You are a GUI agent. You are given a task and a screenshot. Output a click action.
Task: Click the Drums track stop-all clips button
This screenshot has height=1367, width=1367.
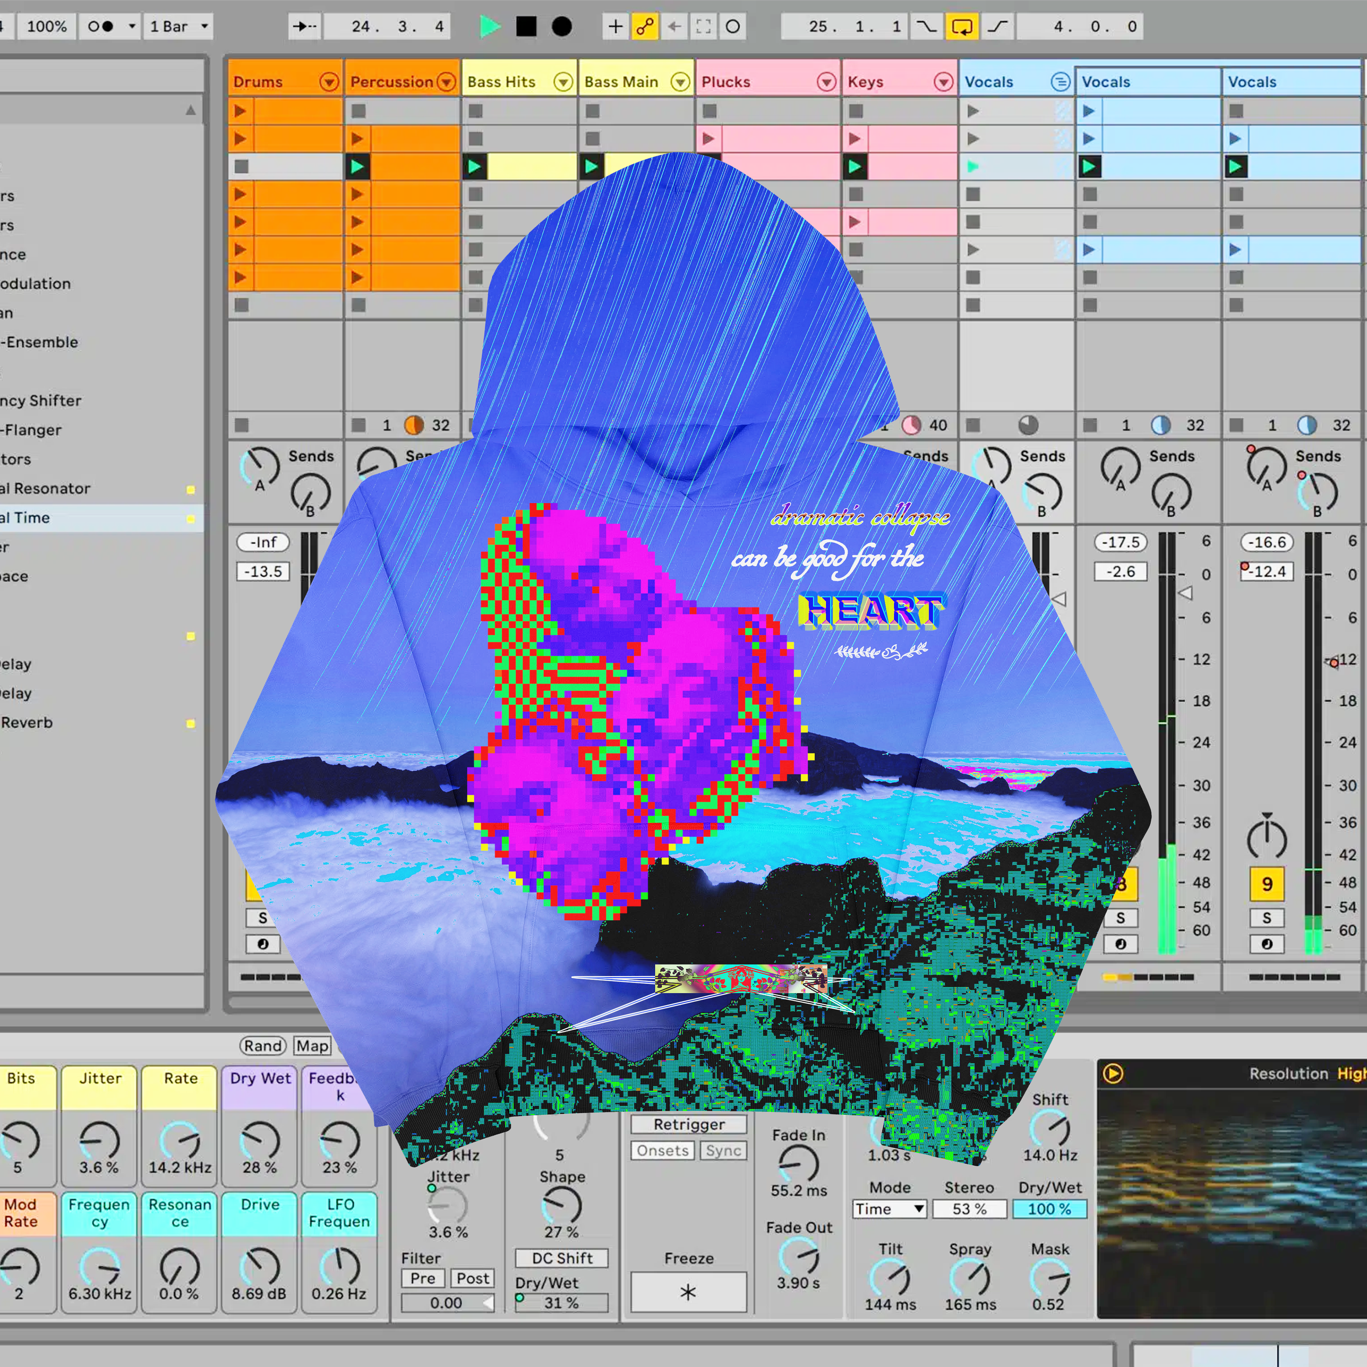241,425
